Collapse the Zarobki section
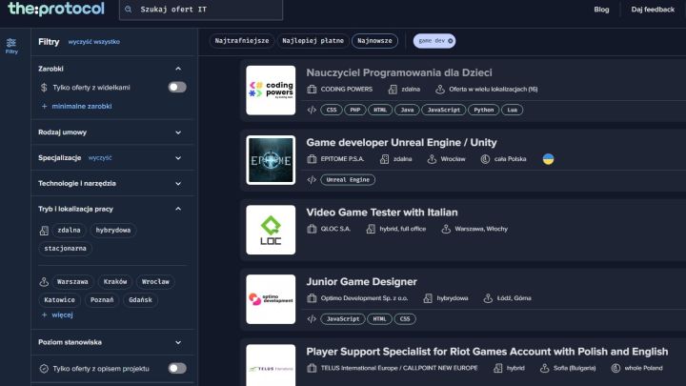The width and height of the screenshot is (686, 386). [x=178, y=69]
